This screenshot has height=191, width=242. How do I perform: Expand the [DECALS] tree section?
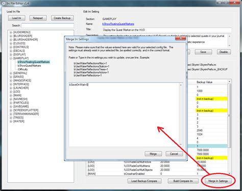[x=11, y=51]
